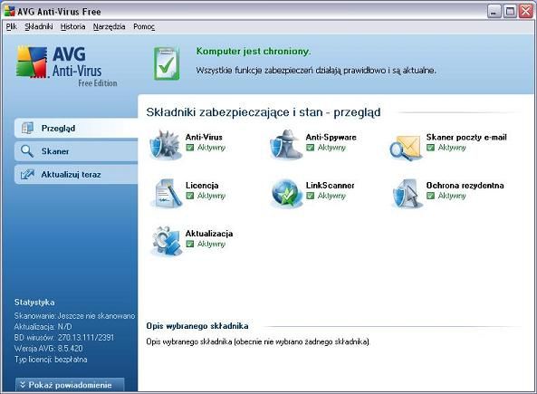Viewport: 537px width, 394px height.
Task: Click the Aktualizacja gear icon
Action: (166, 241)
